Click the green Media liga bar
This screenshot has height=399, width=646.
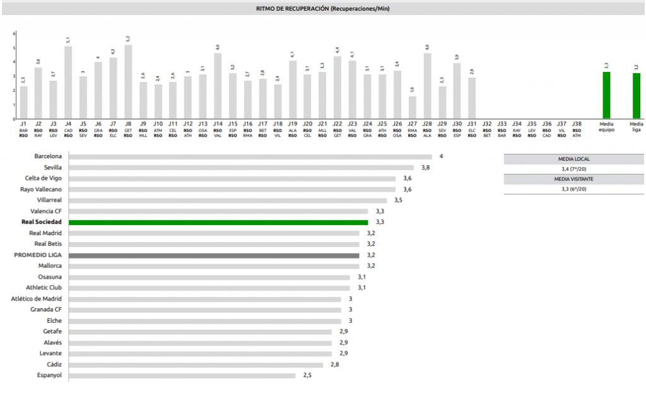[x=637, y=96]
